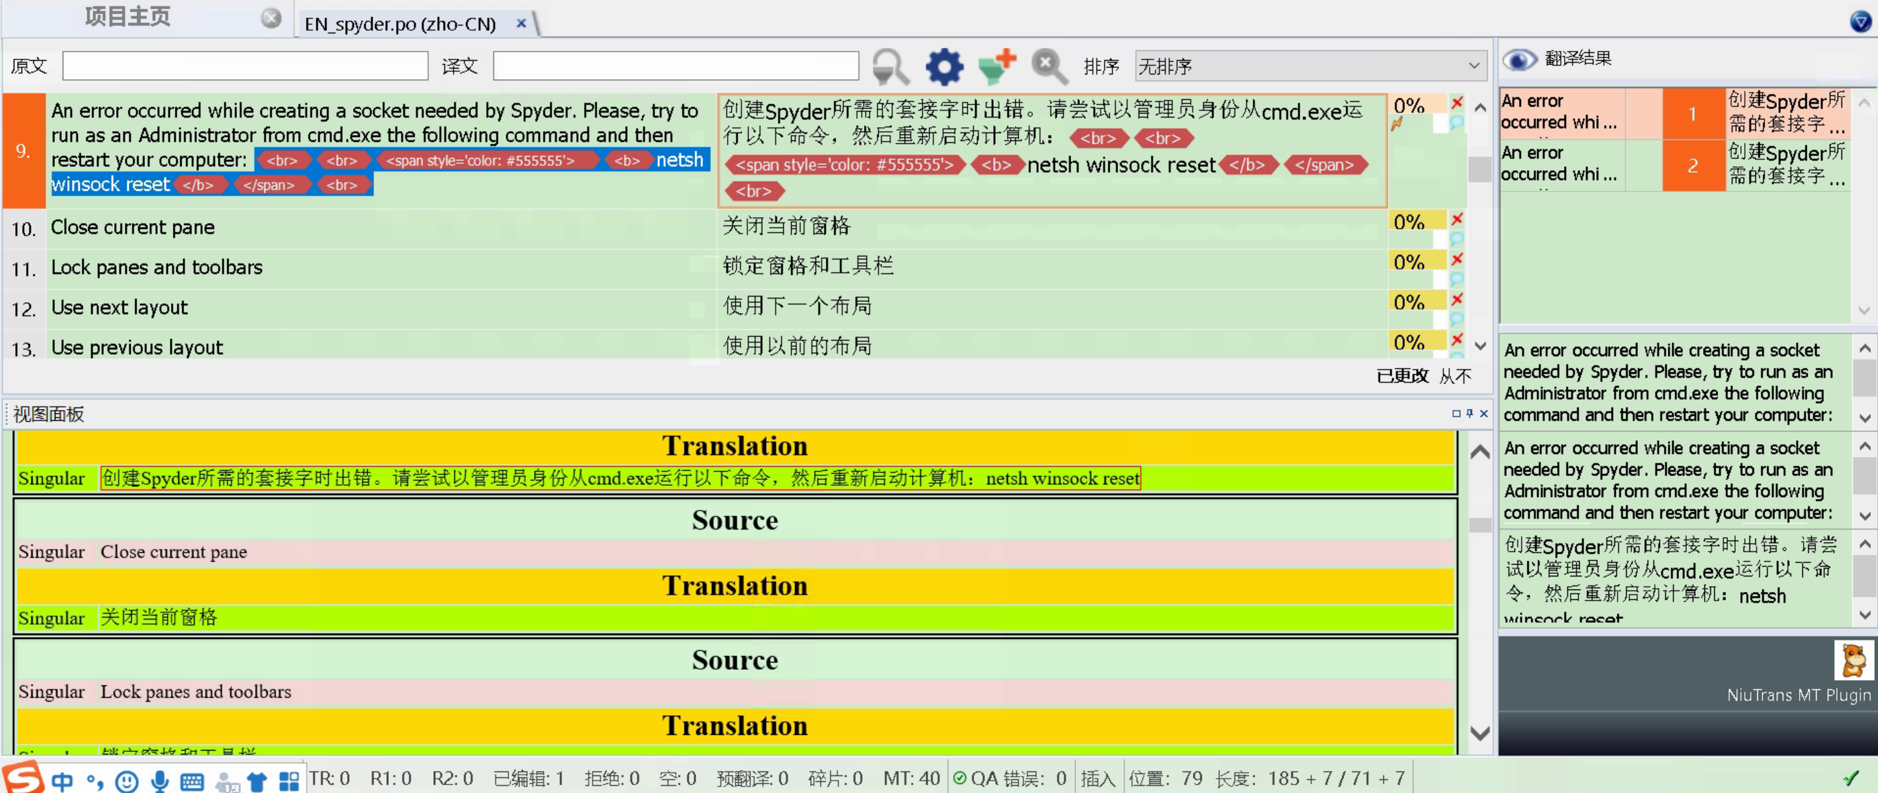This screenshot has height=793, width=1878.
Task: Open filter settings gear icon
Action: (944, 67)
